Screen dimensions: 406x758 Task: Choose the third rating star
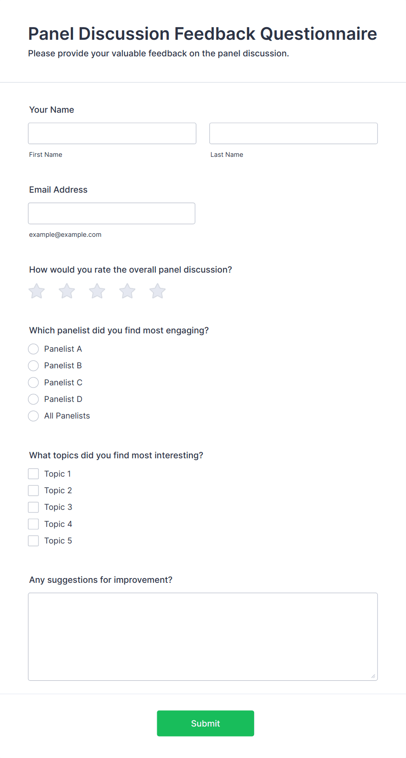coord(97,291)
